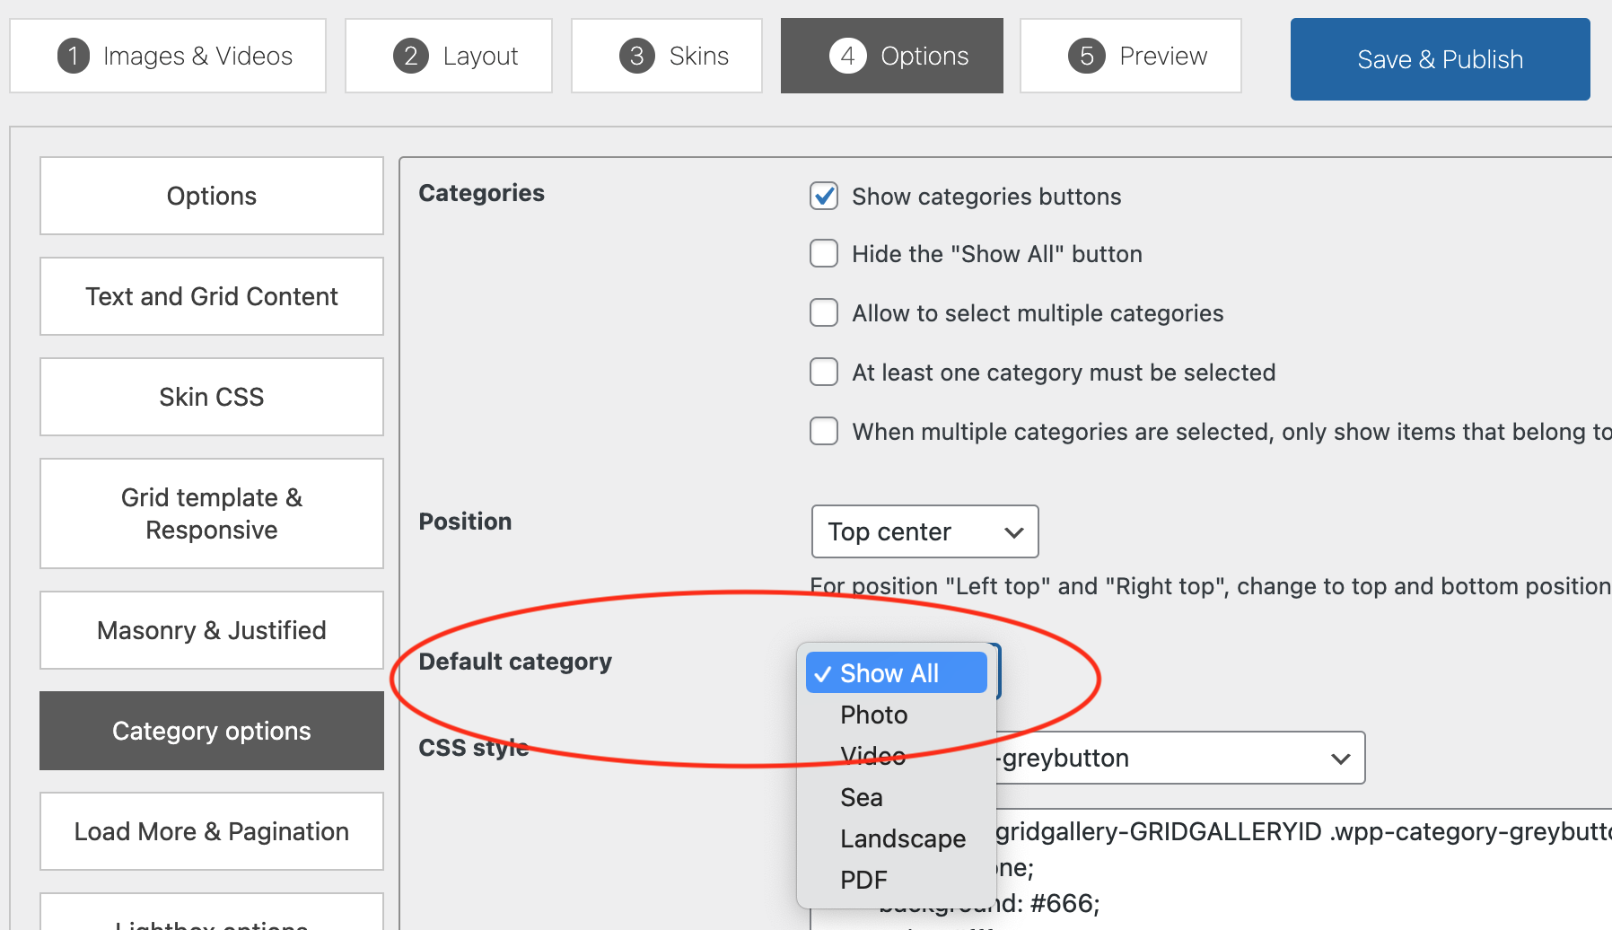The image size is (1612, 930).
Task: Click the Save & Publish button
Action: [x=1440, y=59]
